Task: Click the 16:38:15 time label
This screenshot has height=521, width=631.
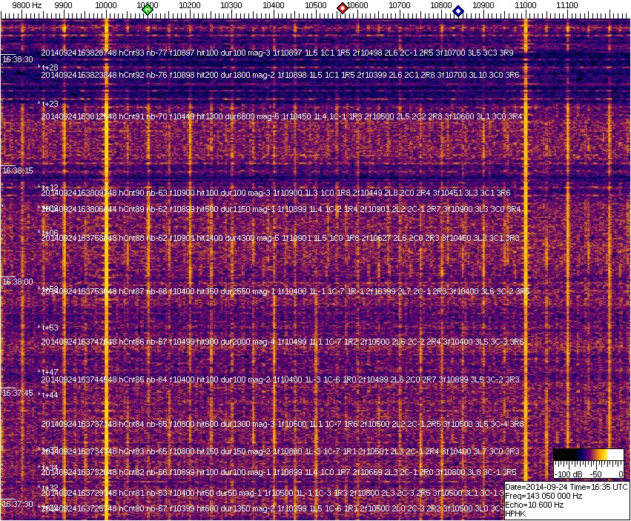Action: [x=18, y=170]
